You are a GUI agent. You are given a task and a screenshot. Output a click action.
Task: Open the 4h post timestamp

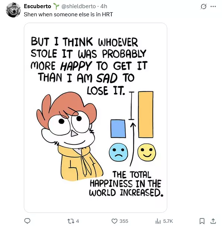tap(104, 6)
